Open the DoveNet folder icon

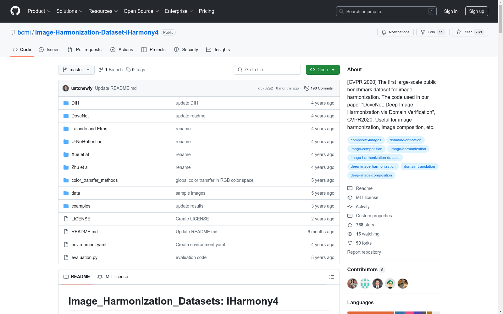66,116
